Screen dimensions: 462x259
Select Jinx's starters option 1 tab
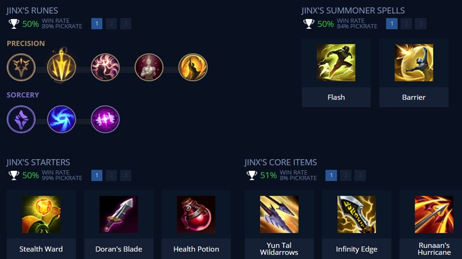pyautogui.click(x=97, y=176)
